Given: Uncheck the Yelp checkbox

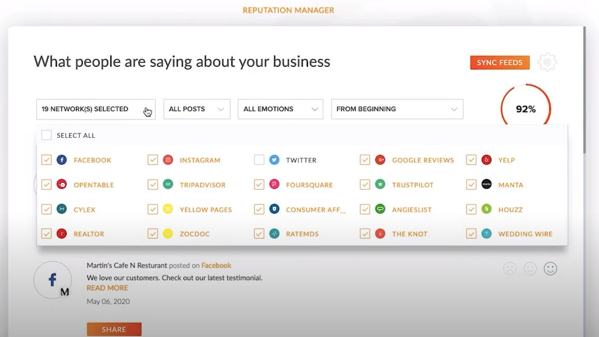Looking at the screenshot, I should point(471,160).
